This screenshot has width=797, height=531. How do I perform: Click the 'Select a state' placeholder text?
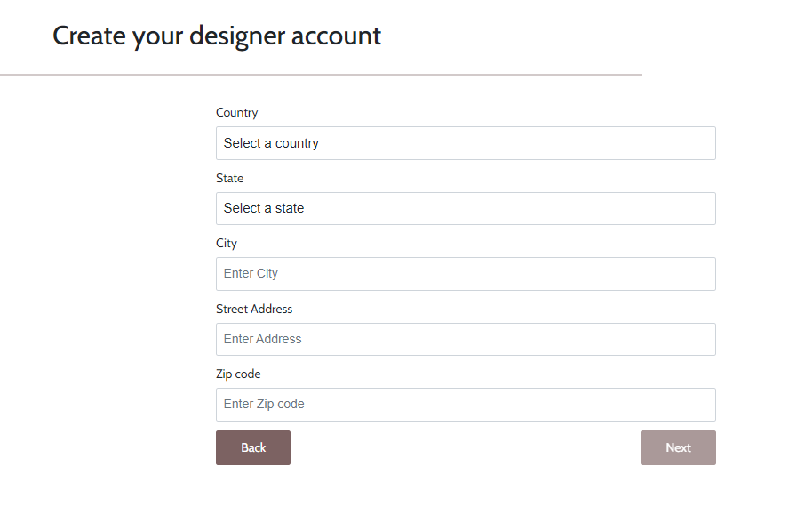[264, 208]
